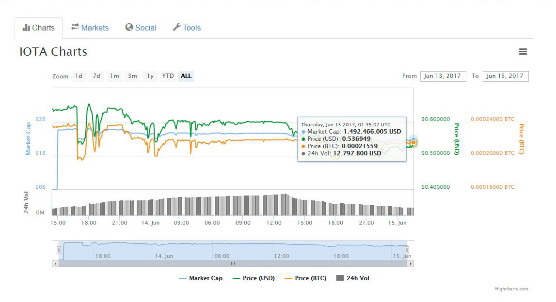Click the bar chart icon in Charts tab

(x=26, y=28)
